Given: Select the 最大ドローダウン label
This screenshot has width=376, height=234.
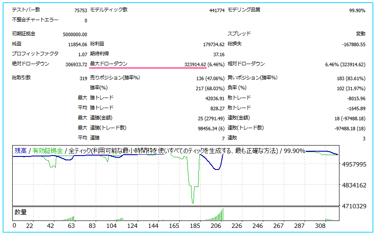Looking at the screenshot, I should (x=109, y=64).
